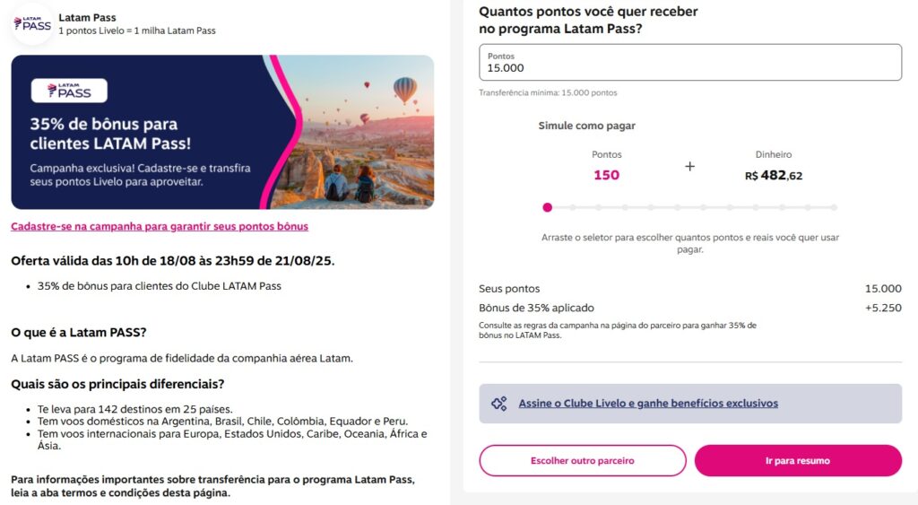
Task: Click the Latam Pass logo beside the title
Action: [x=31, y=24]
